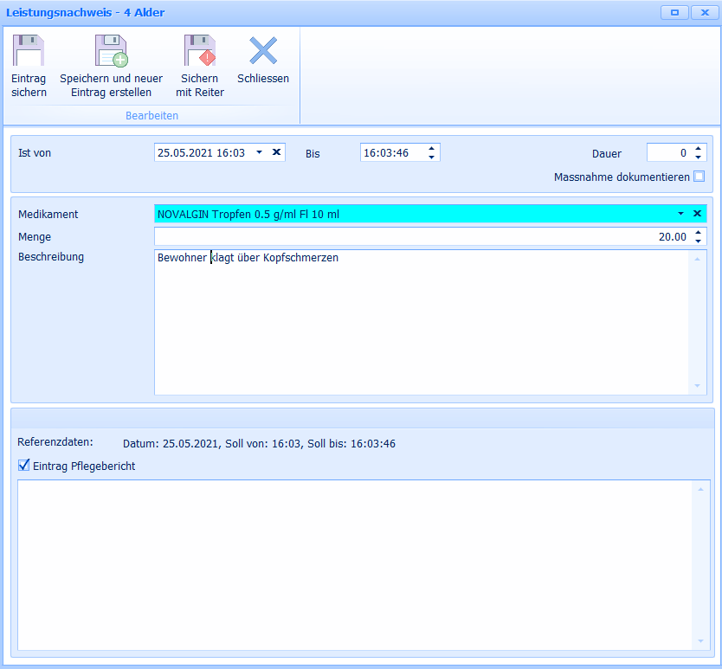Decrease Dauer value with down arrow
Image resolution: width=722 pixels, height=669 pixels.
click(x=698, y=157)
